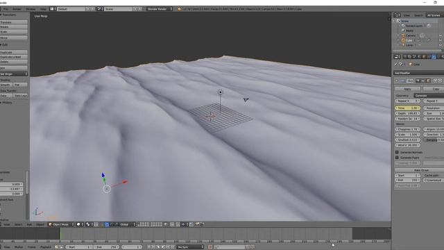Select the Lamp item in outliner

[409, 45]
